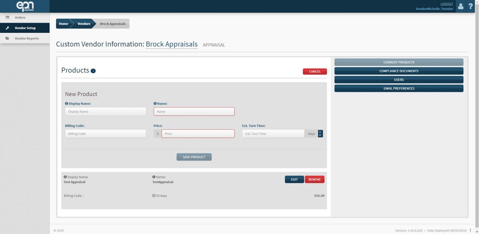Image resolution: width=479 pixels, height=234 pixels.
Task: Click info icon beside new product Name label
Action: click(155, 104)
